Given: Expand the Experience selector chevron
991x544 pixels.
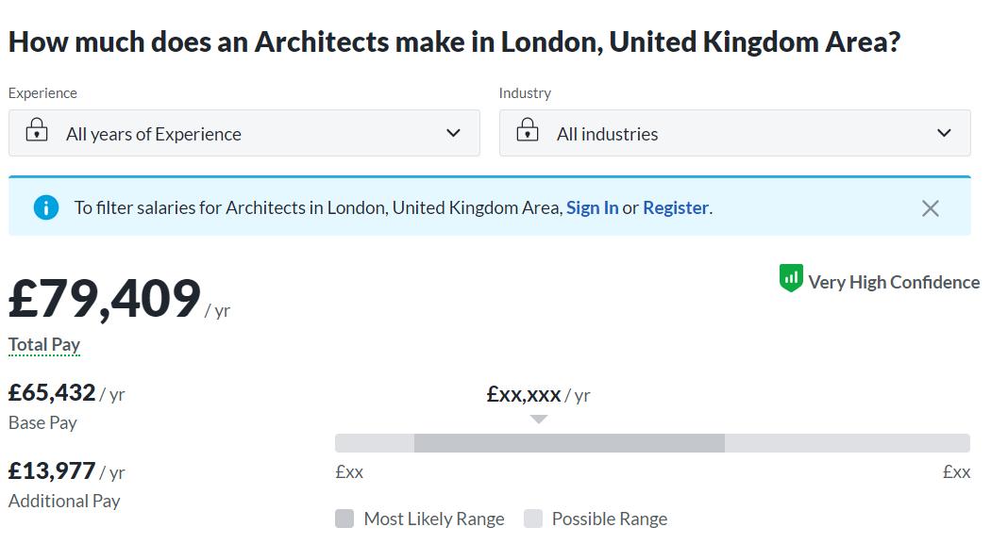Looking at the screenshot, I should click(452, 133).
